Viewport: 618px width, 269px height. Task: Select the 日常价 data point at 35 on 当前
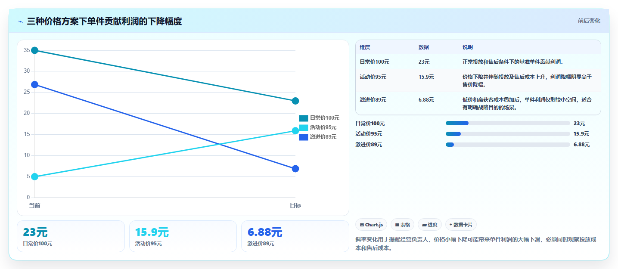click(35, 50)
